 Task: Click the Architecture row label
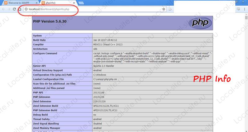tap(40, 49)
